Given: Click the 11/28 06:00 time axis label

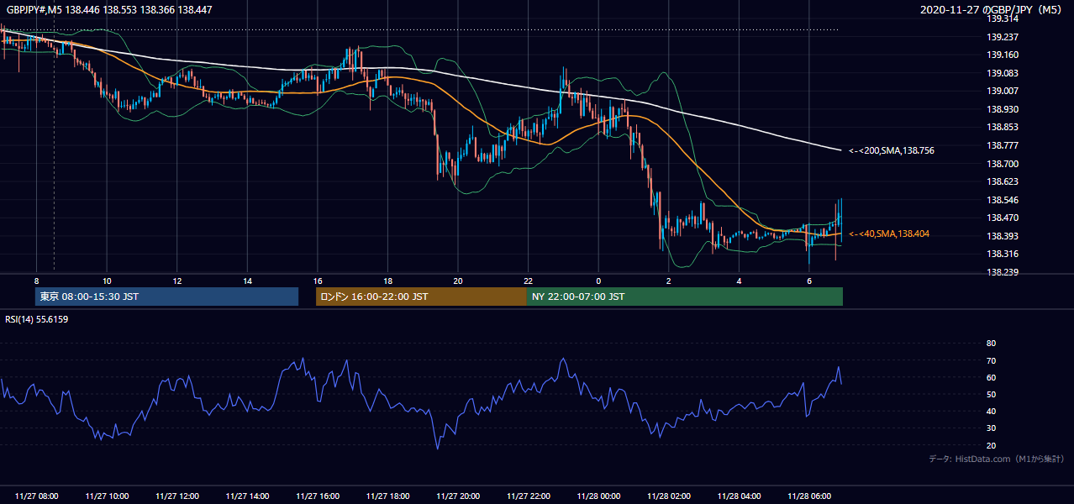Looking at the screenshot, I should 808,496.
